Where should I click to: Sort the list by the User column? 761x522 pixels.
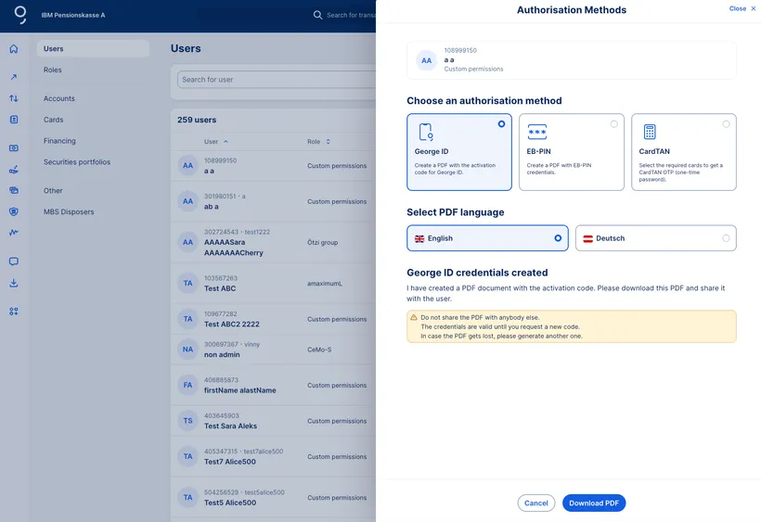tap(226, 142)
